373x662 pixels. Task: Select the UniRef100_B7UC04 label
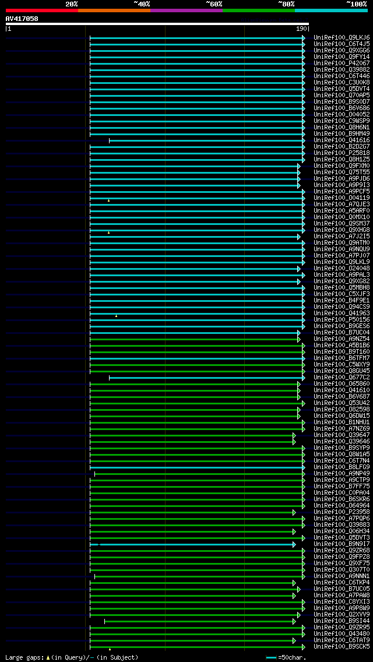342,333
